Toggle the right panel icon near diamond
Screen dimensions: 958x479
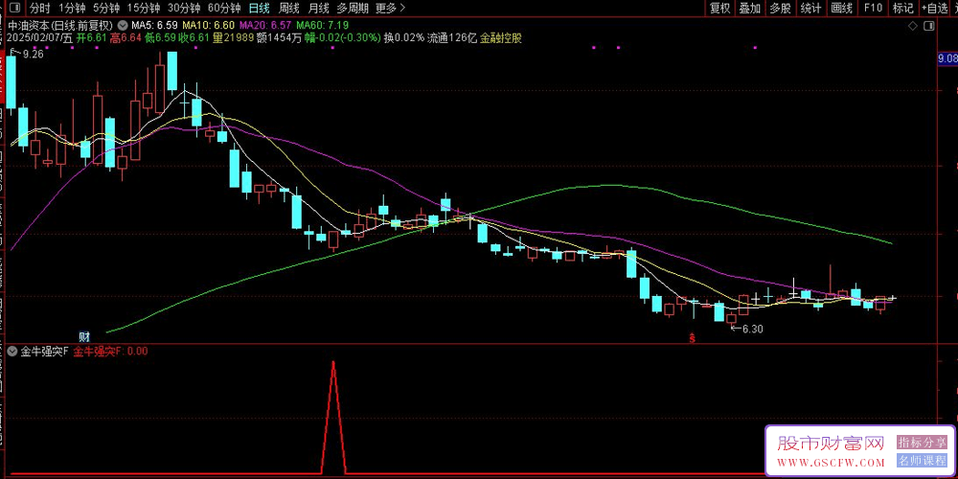point(928,26)
